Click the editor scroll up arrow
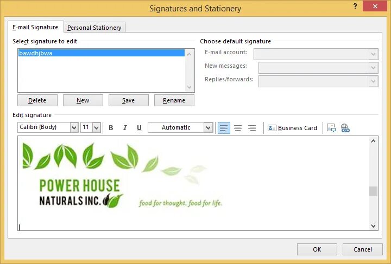This screenshot has height=264, width=391. pos(373,141)
